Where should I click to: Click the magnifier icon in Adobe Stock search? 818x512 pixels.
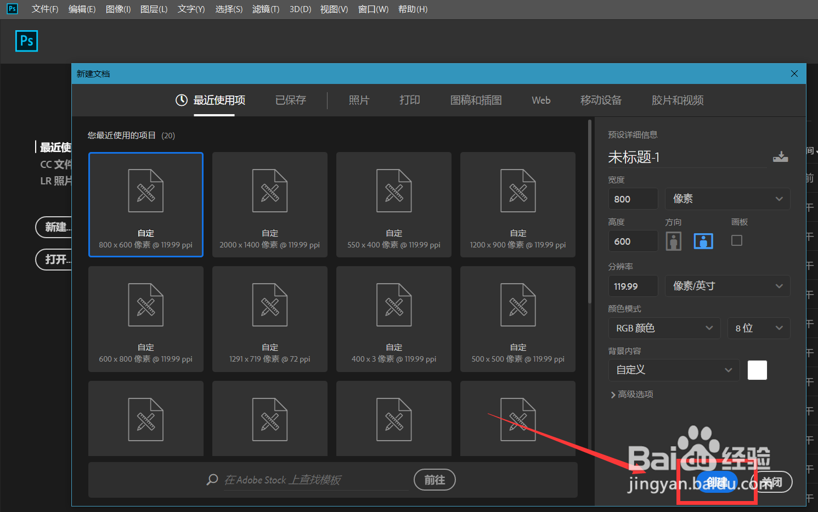(212, 480)
